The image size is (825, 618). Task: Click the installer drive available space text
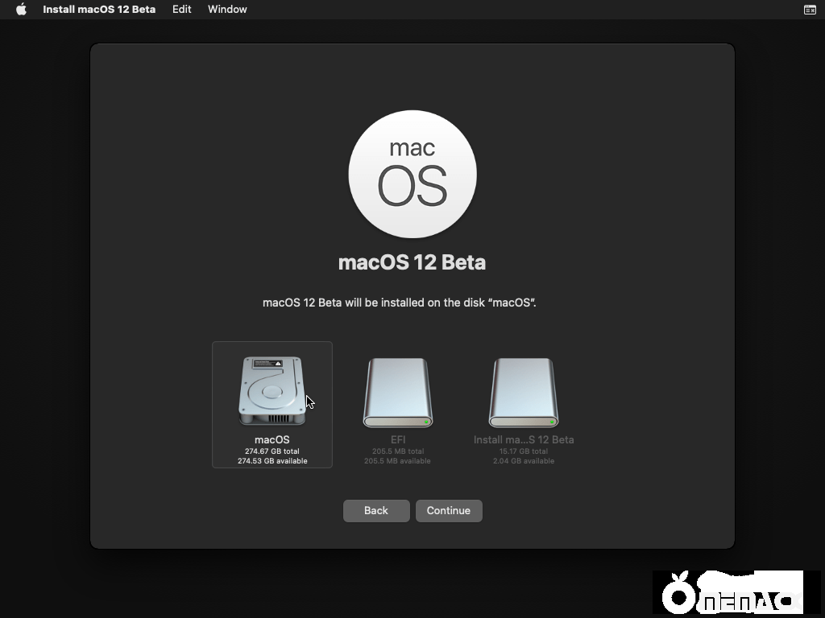coord(524,461)
